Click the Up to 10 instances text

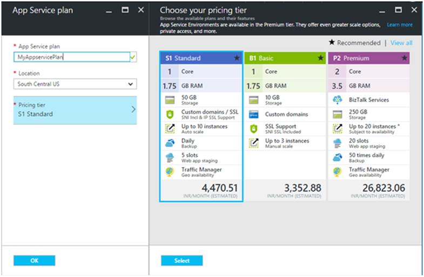click(x=204, y=127)
